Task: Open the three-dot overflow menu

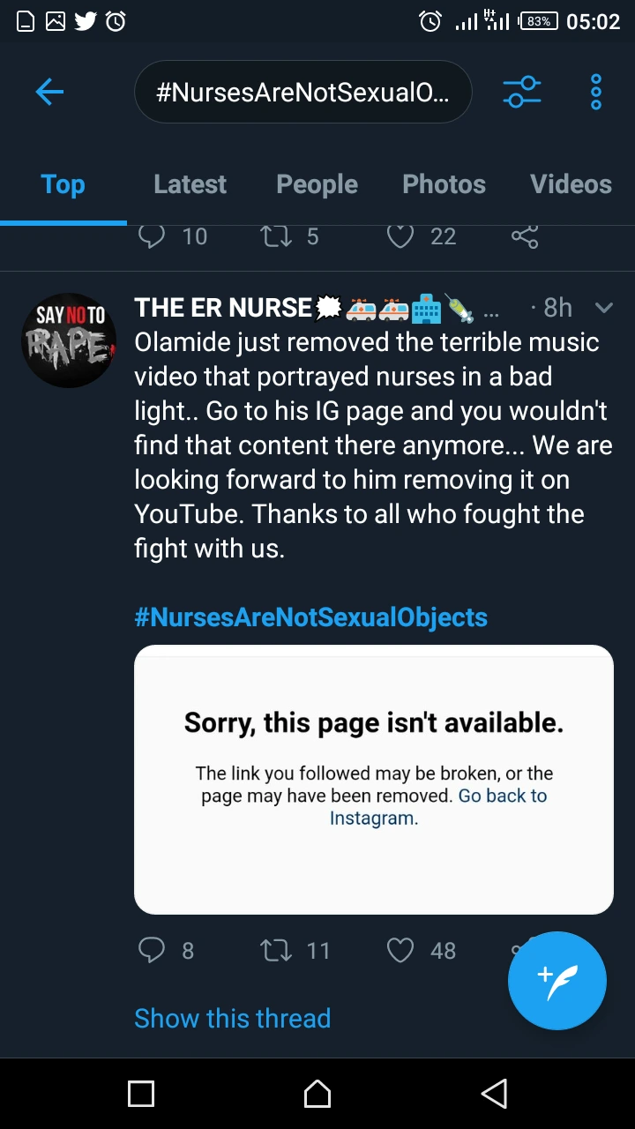Action: (596, 92)
